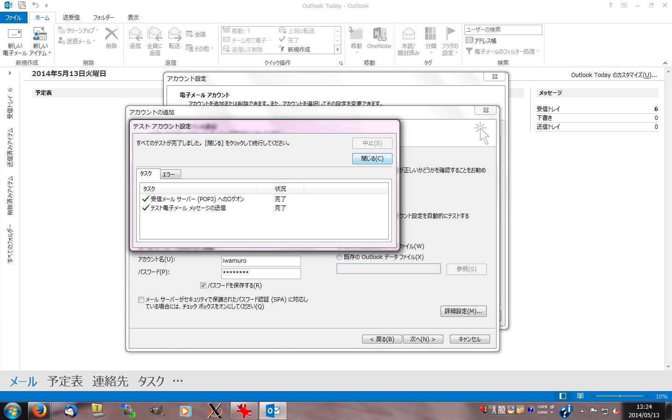Open the Cleanup (クリーンアップ) dropdown
Image resolution: width=672 pixels, height=420 pixels.
coord(78,30)
